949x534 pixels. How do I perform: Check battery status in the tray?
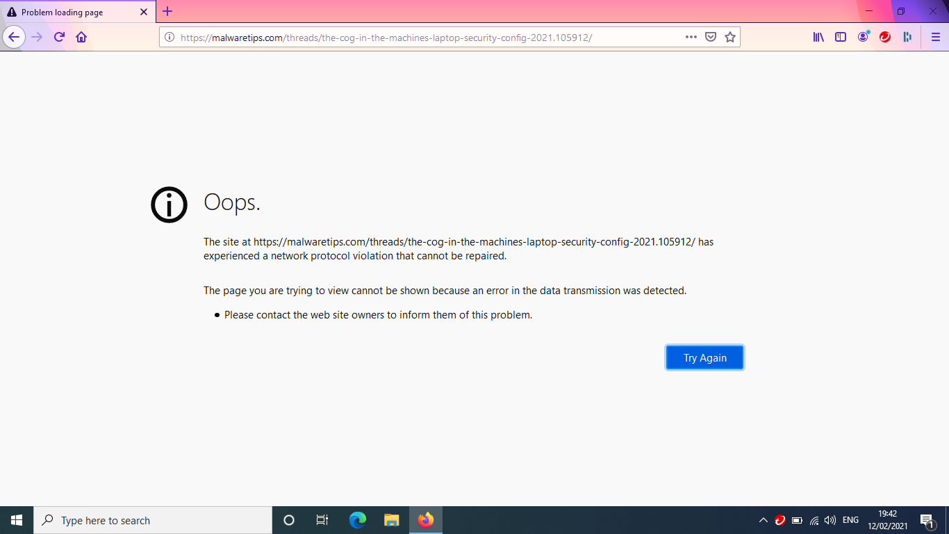coord(797,520)
